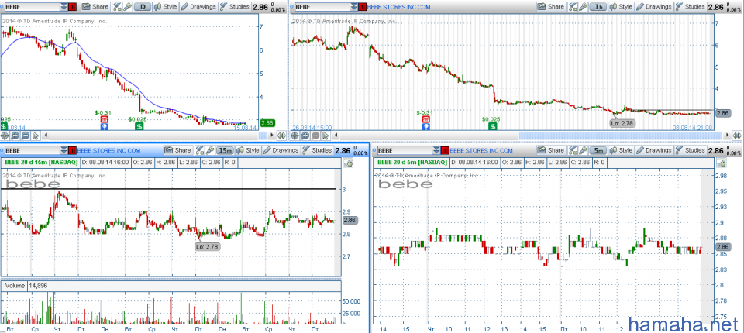Click the 1h timeframe button
Viewport: 744px width, 333px height.
[598, 7]
